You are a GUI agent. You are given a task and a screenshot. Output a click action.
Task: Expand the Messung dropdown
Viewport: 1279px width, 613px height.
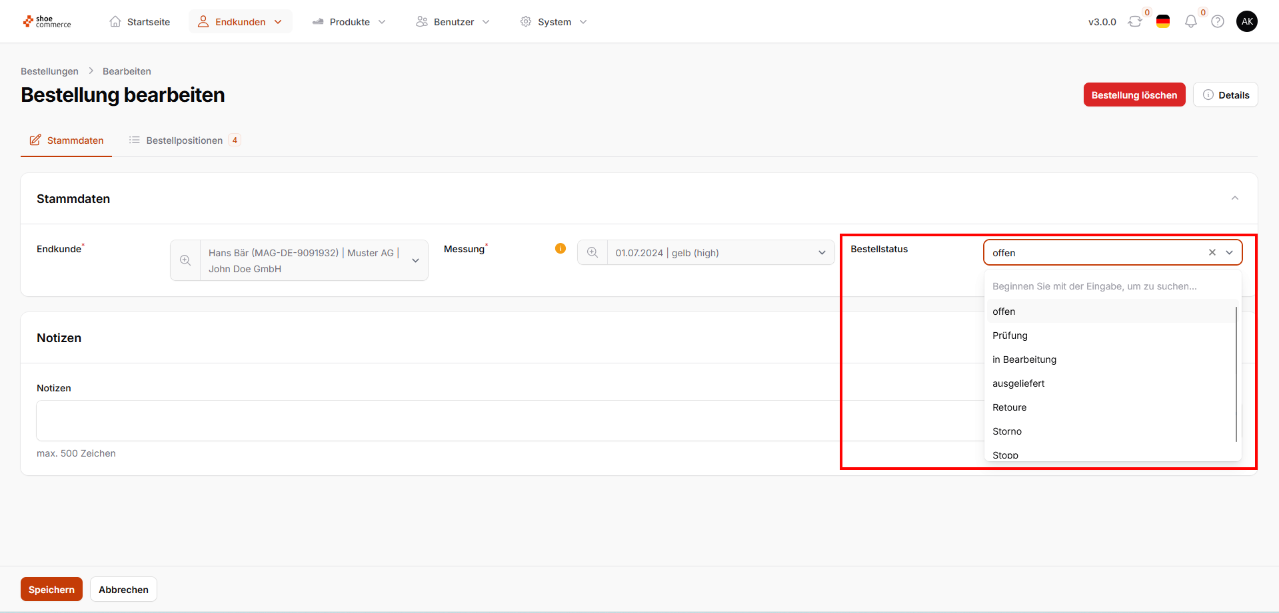822,252
